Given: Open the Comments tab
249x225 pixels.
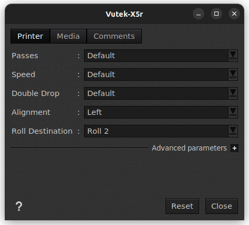Looking at the screenshot, I should point(114,36).
